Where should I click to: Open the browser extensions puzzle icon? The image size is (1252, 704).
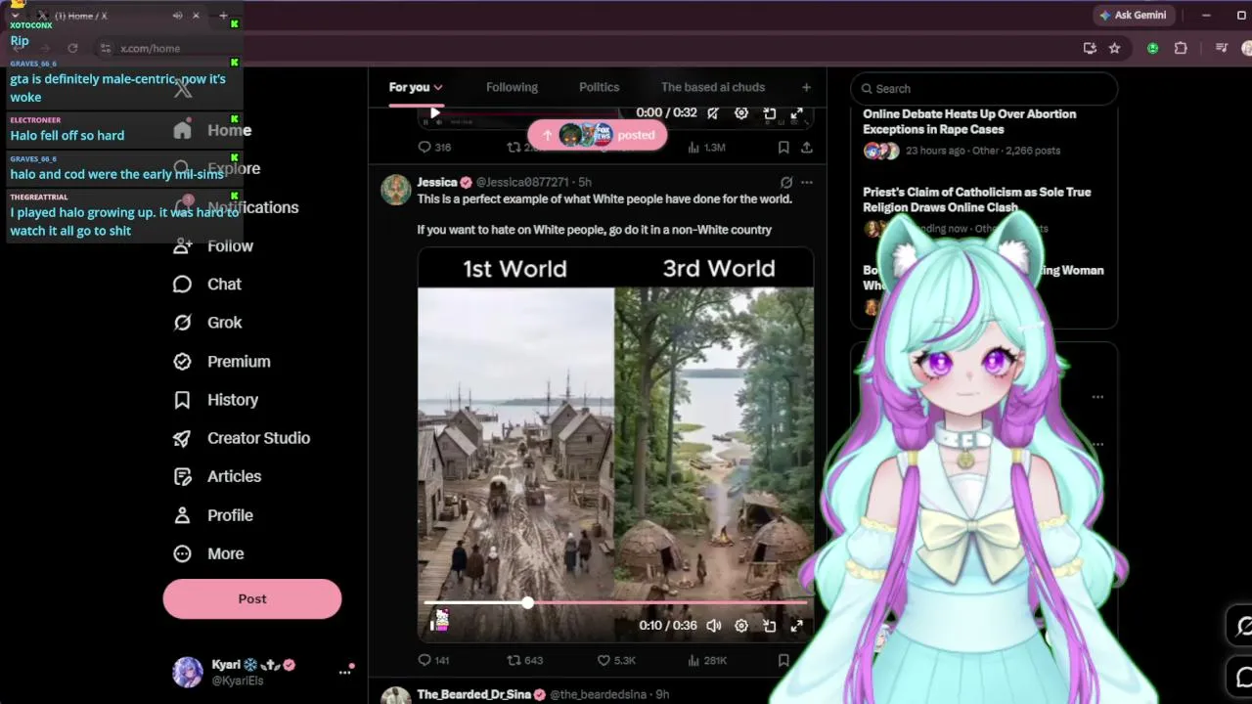(x=1181, y=48)
